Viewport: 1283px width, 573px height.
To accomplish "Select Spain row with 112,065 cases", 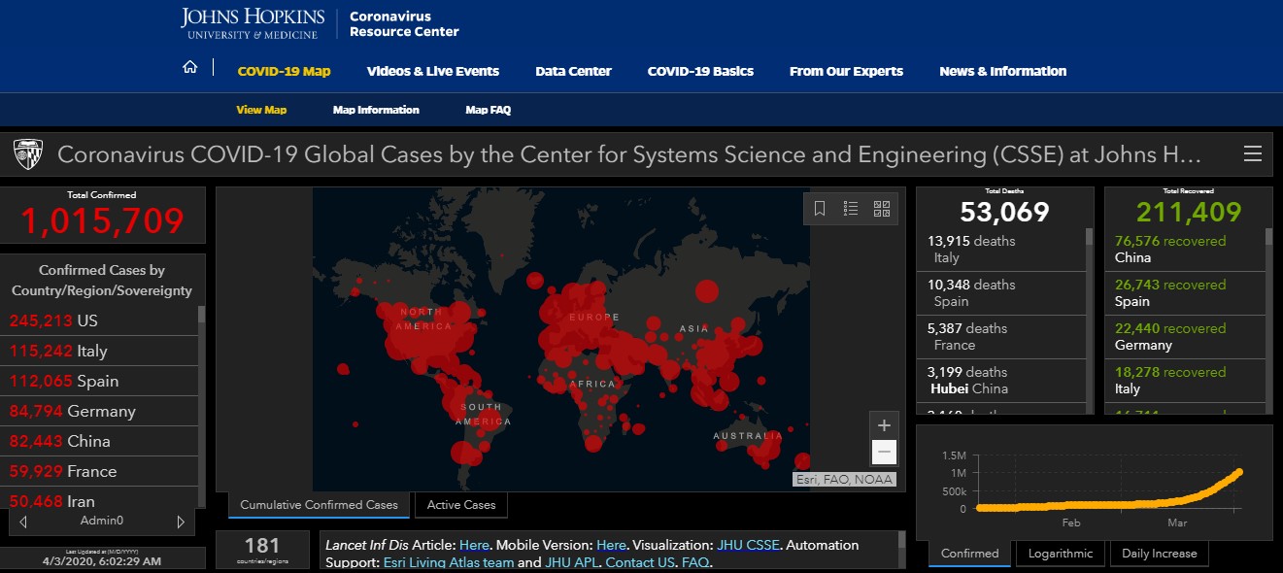I will coord(101,381).
